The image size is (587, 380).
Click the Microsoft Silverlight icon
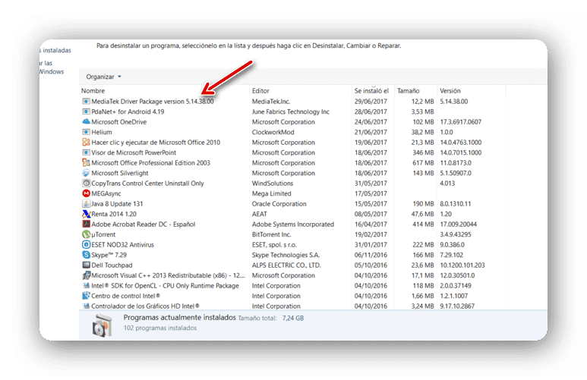tap(86, 173)
